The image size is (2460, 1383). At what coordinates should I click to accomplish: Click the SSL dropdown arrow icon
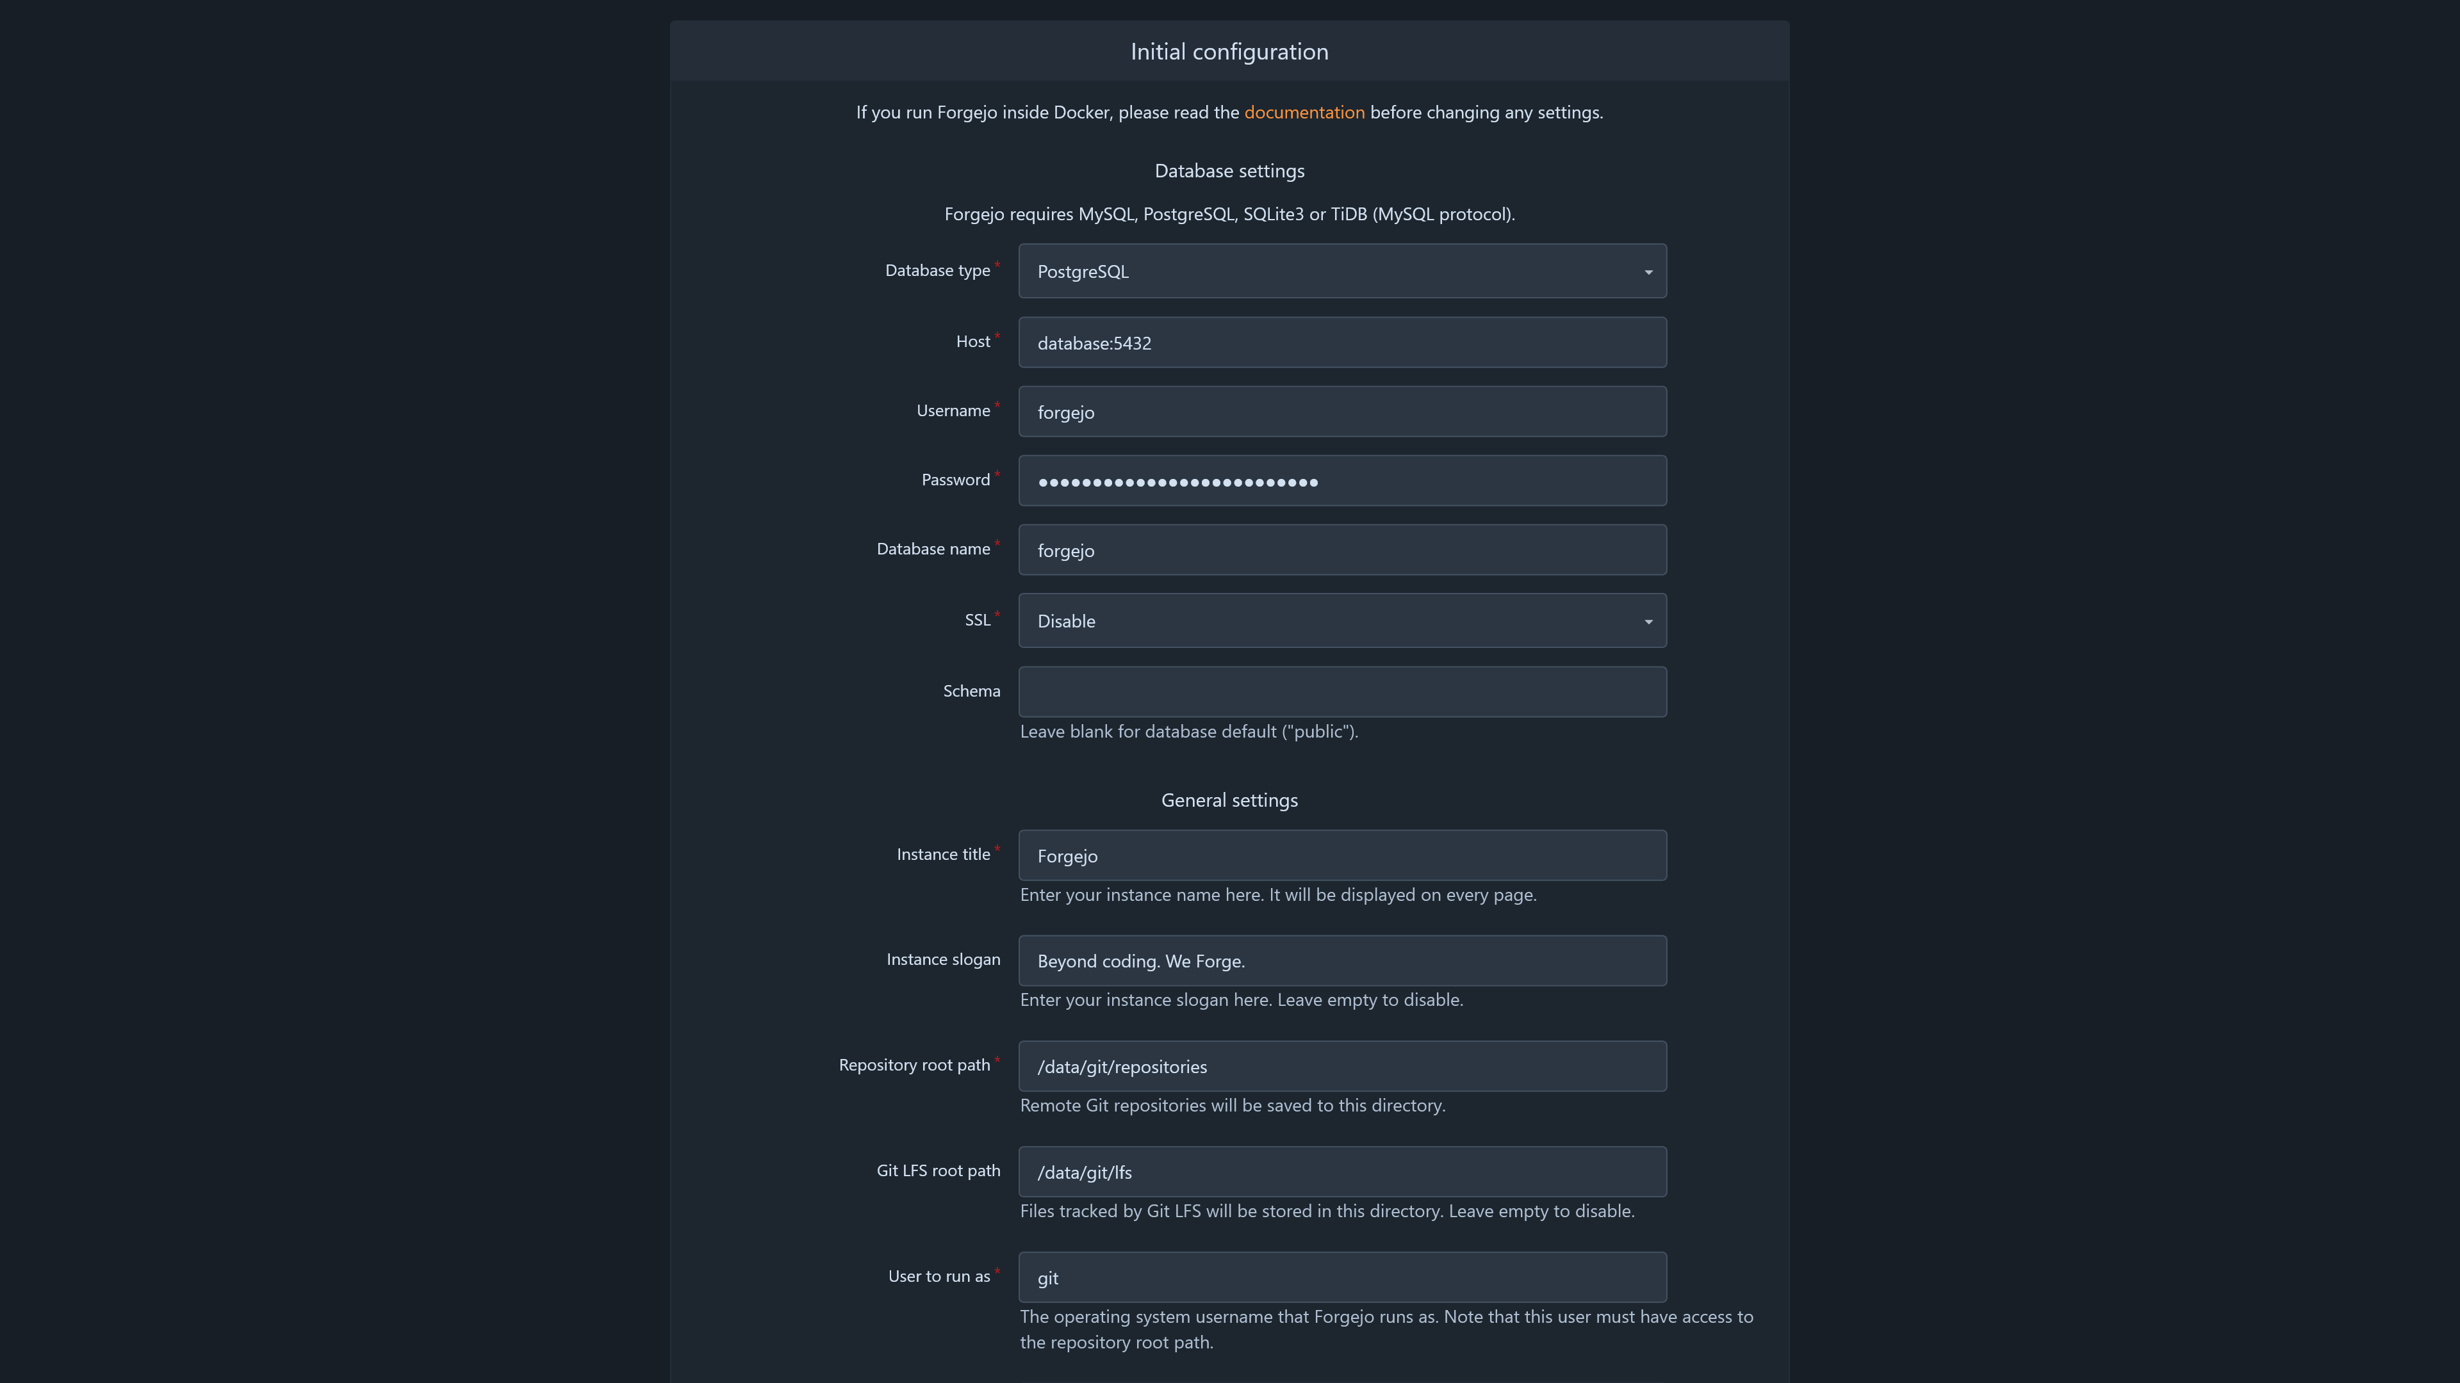pos(1647,621)
